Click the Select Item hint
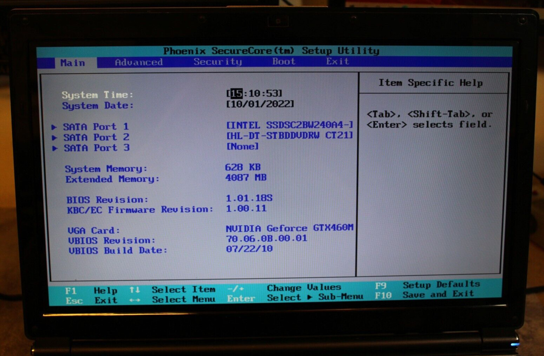Viewport: 544px width, 356px height. [x=183, y=290]
